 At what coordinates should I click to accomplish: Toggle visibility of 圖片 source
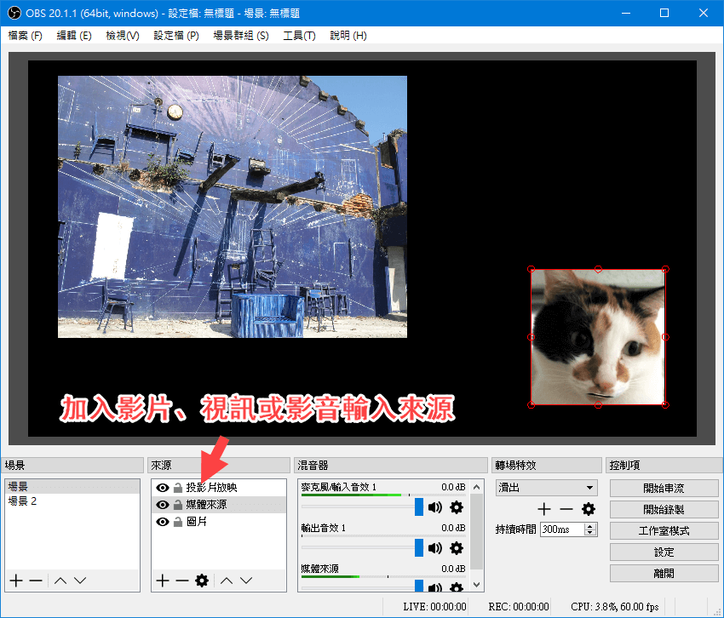click(x=162, y=522)
